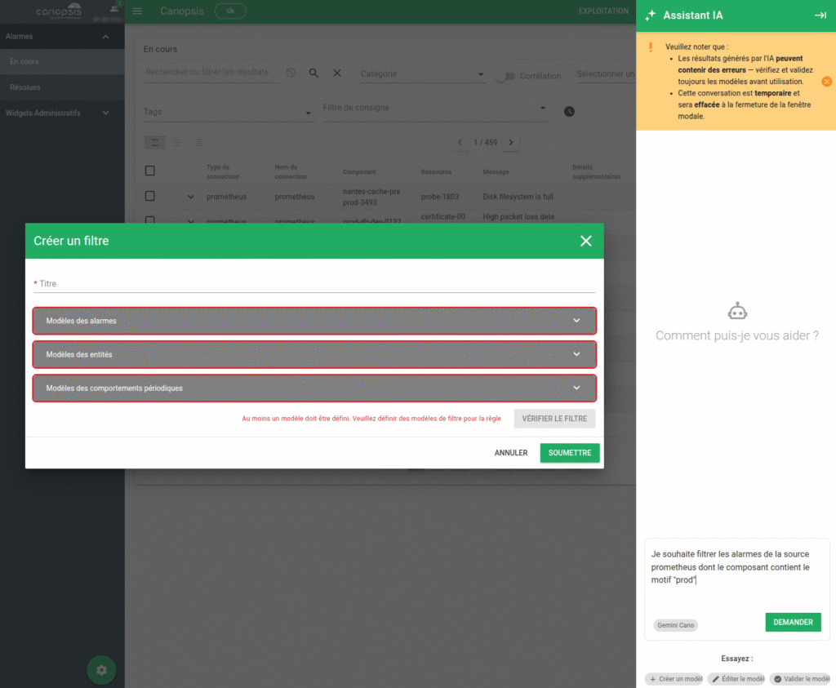
Task: Open the Sélectionner un dropdown field
Action: click(x=606, y=74)
